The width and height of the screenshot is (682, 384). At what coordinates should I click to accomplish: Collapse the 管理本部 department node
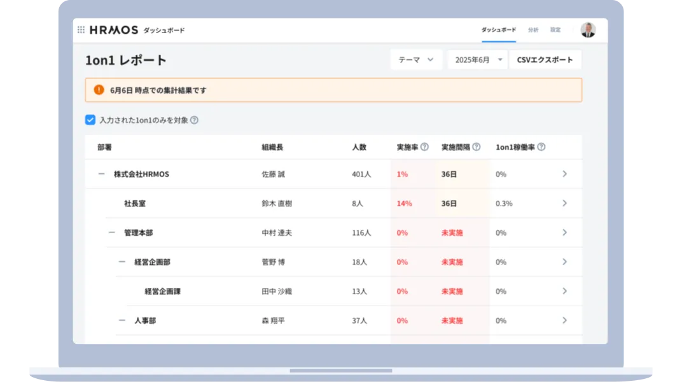[111, 232]
